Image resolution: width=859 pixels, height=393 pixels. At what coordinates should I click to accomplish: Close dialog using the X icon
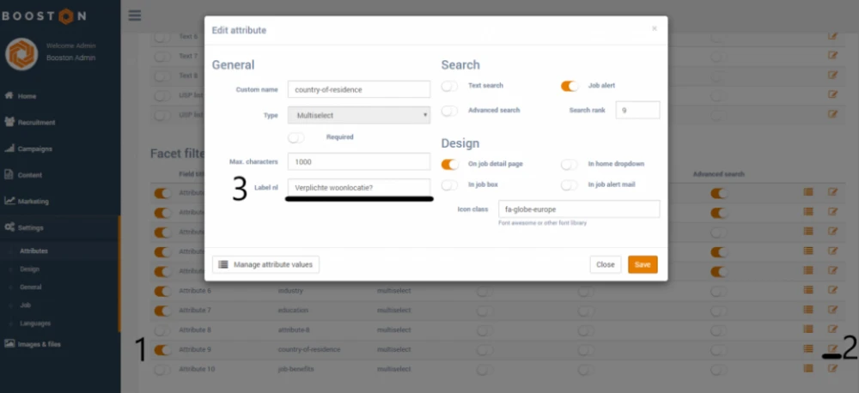[655, 28]
